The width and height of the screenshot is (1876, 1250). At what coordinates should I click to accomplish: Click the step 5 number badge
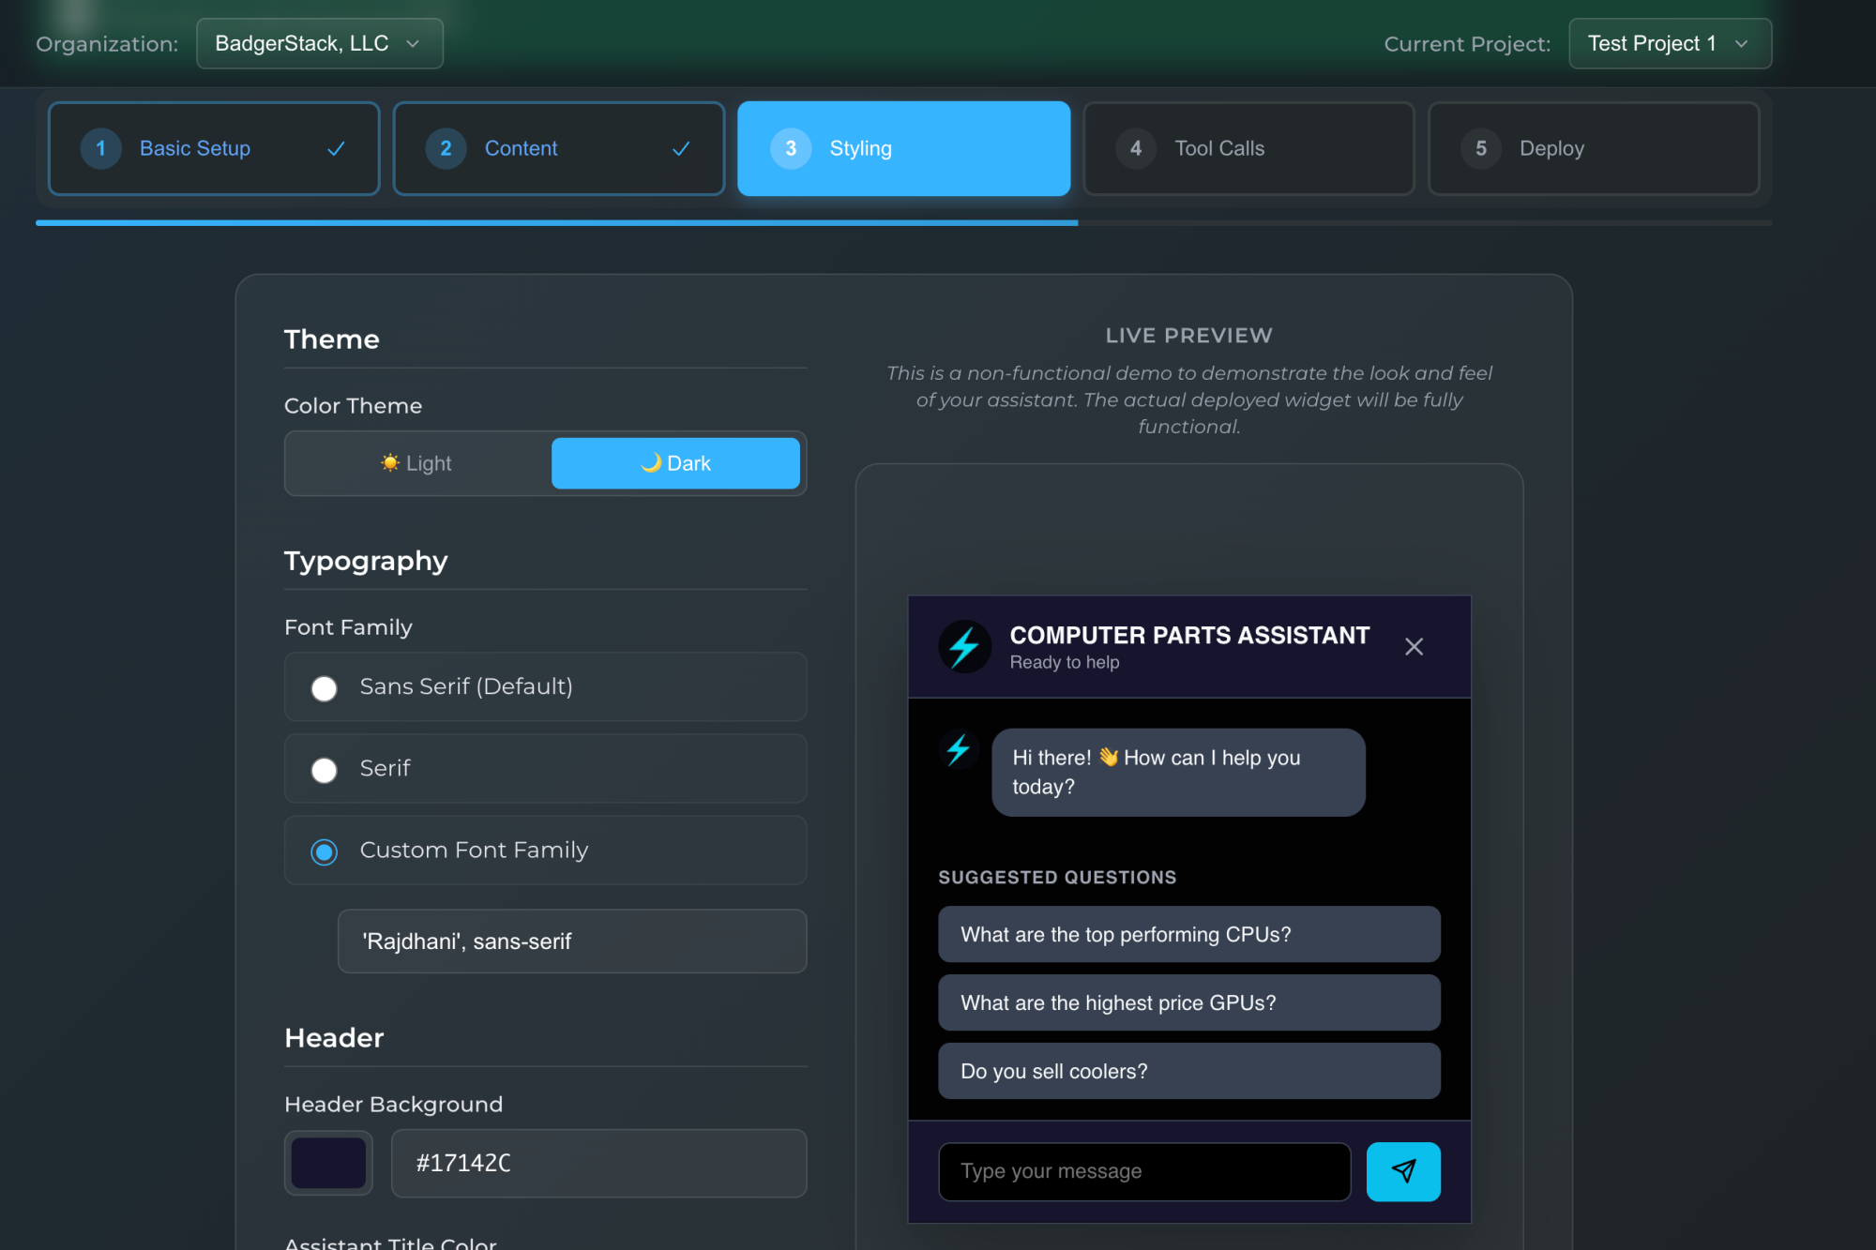click(x=1481, y=148)
